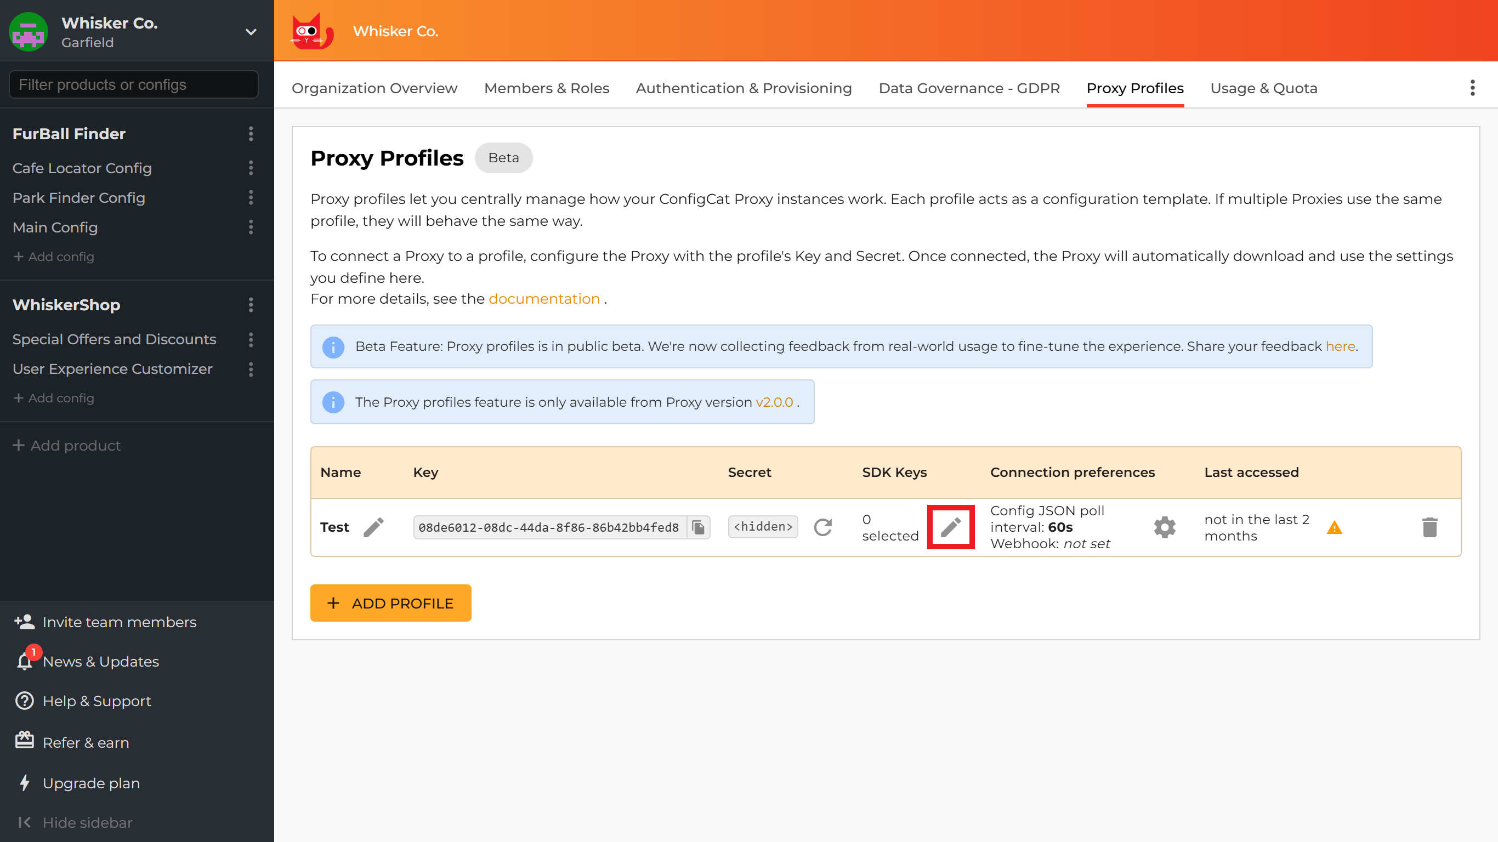Rename the Test profile with pencil icon
1498x842 pixels.
coord(374,527)
